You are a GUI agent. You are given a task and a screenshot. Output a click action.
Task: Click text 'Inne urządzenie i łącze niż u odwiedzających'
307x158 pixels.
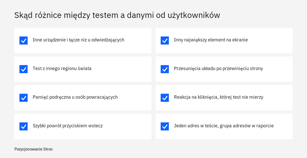(x=79, y=40)
